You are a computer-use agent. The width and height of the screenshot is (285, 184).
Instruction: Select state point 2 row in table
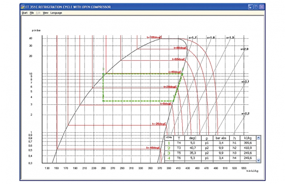click(169, 149)
